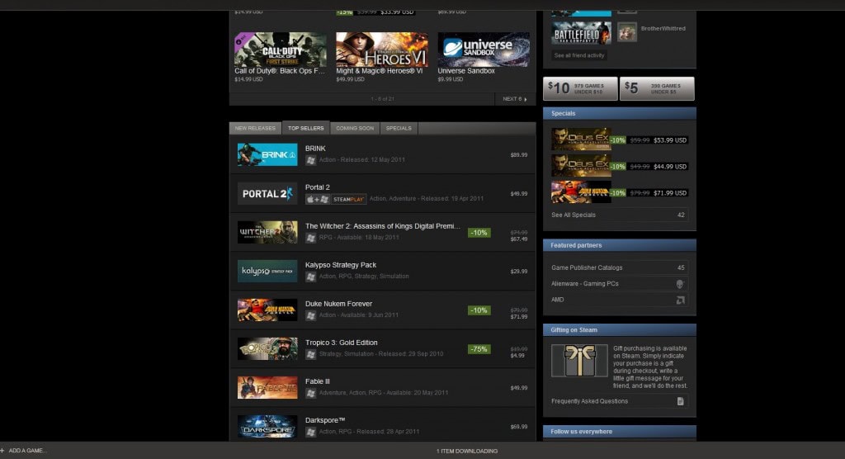Viewport: 845px width, 459px height.
Task: Click the plus icon beside Add a Game
Action: (x=2, y=451)
